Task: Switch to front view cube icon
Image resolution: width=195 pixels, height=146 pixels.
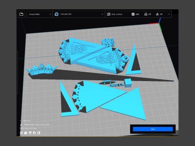Action: pyautogui.click(x=26, y=133)
